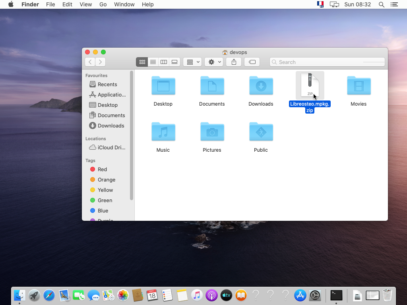The image size is (407, 305).
Task: Open the App Store from the Dock
Action: 300,295
